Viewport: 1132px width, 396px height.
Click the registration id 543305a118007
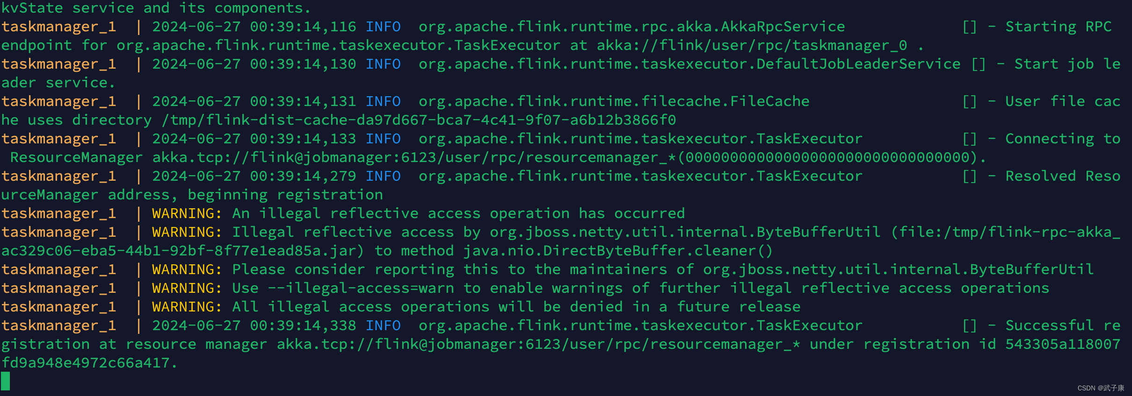[x=1063, y=344]
